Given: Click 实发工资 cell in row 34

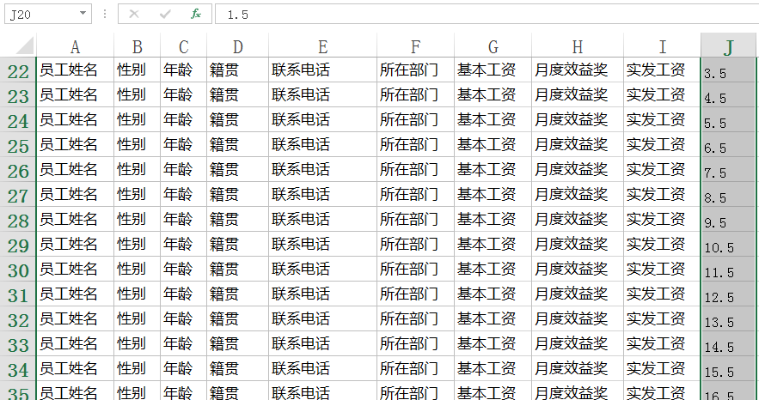Looking at the screenshot, I should (662, 370).
